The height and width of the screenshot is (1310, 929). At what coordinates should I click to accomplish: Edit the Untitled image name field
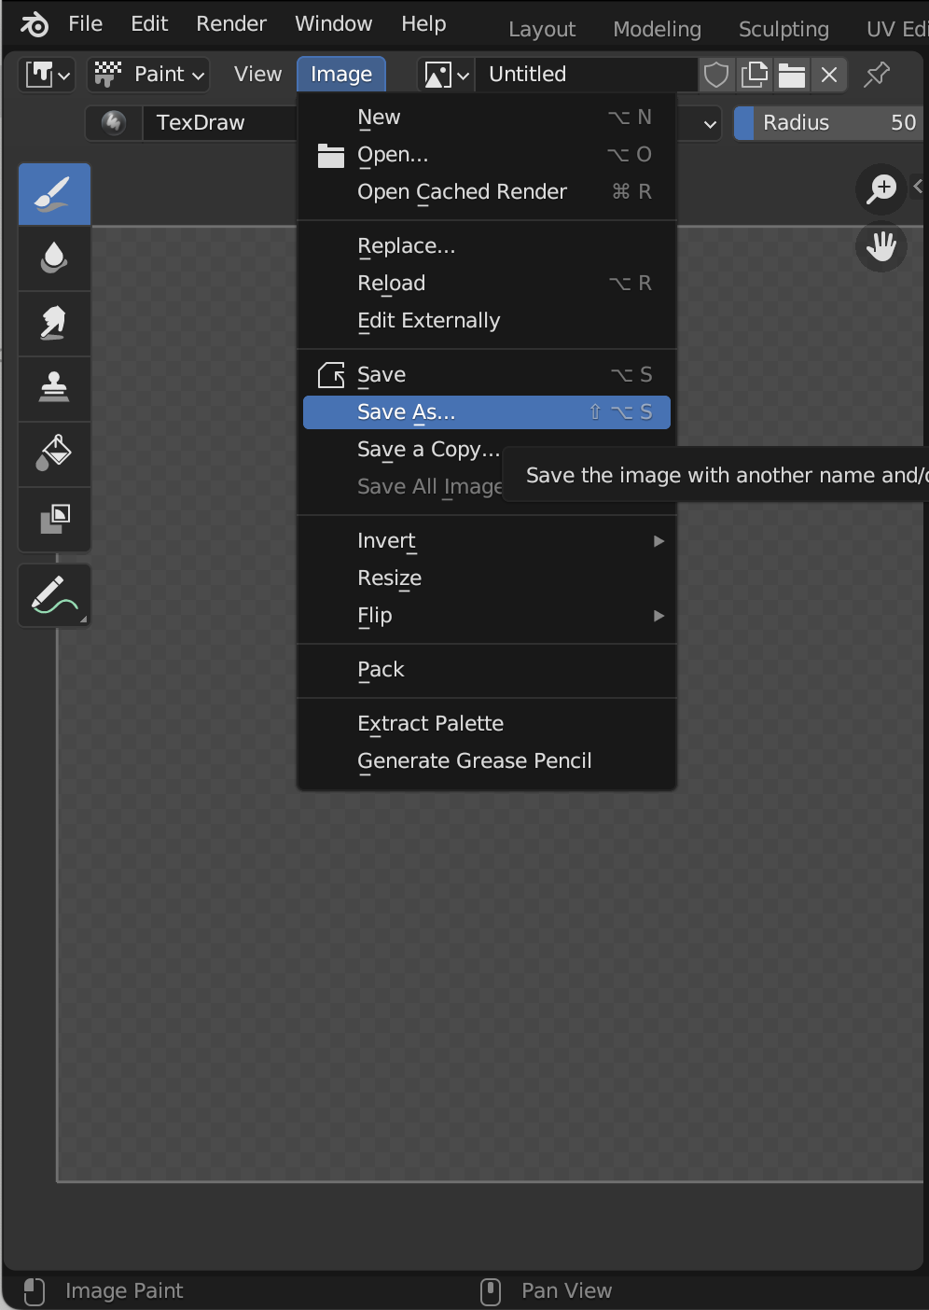click(x=587, y=75)
